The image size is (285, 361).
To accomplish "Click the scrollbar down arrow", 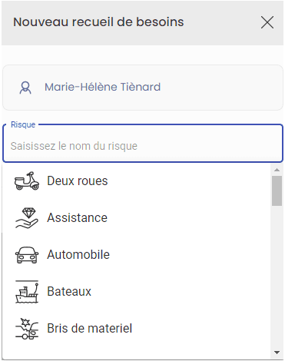I will tap(277, 353).
